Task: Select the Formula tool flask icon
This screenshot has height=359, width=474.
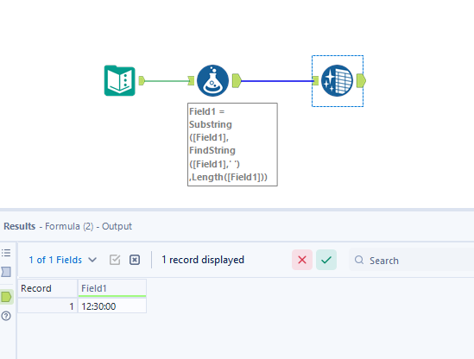Action: [x=212, y=80]
